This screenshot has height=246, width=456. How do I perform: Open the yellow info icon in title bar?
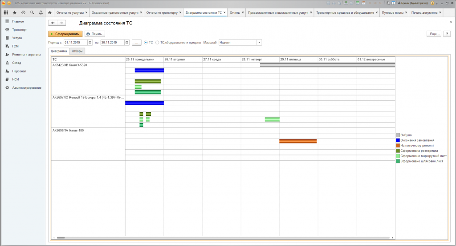pyautogui.click(x=432, y=3)
